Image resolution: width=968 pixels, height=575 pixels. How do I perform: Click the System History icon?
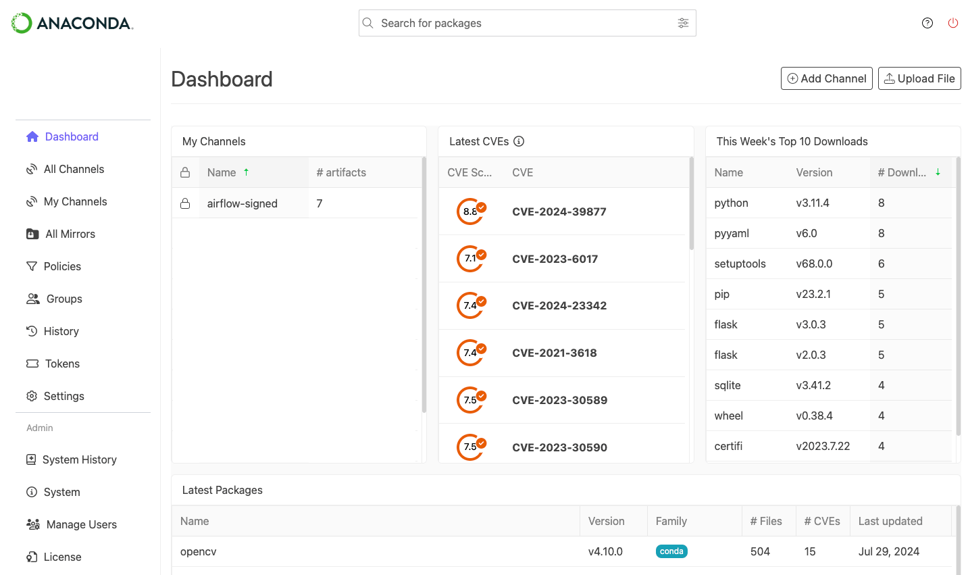tap(31, 459)
